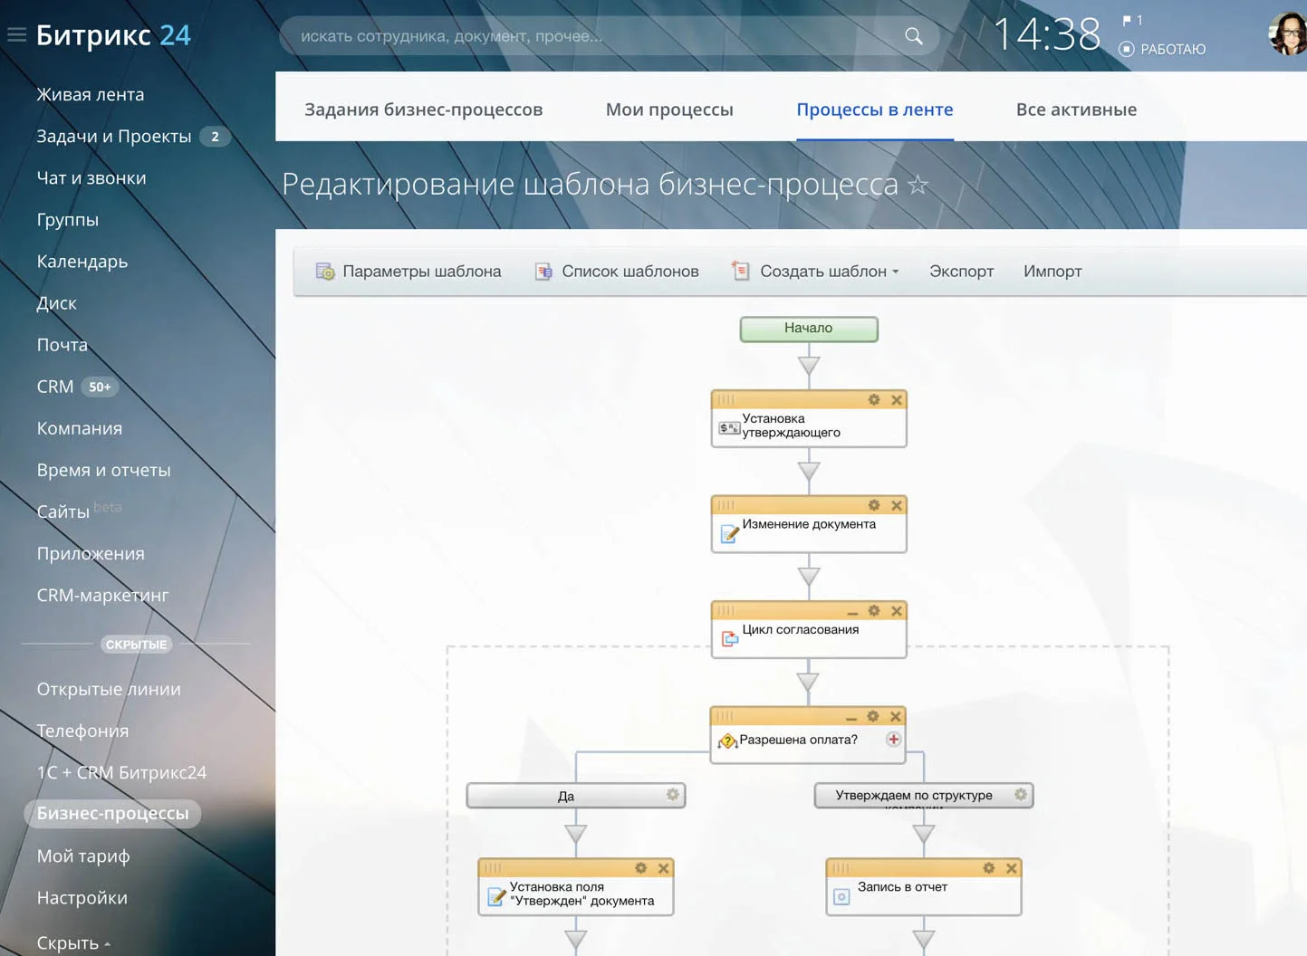Open CRM in the left sidebar
Screen dimensions: 1307x956
click(55, 387)
